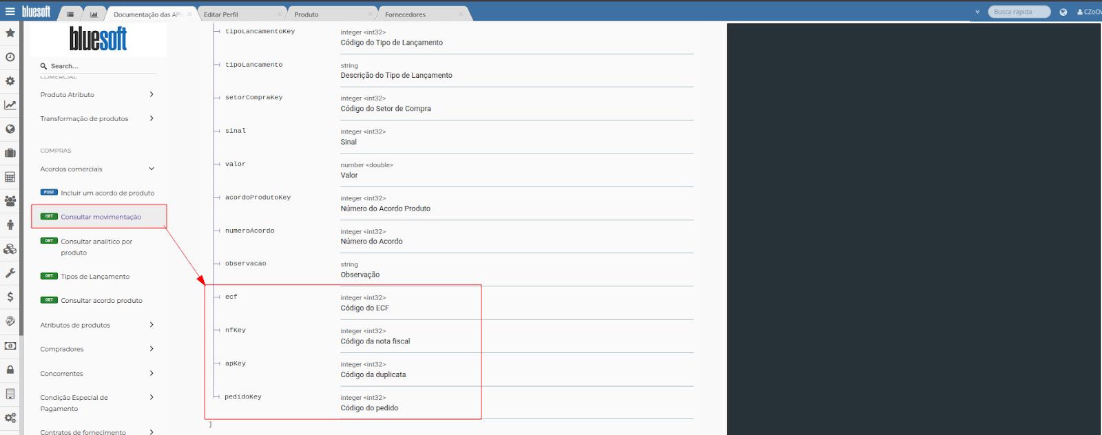Open the building icon in sidebar

coord(10,394)
